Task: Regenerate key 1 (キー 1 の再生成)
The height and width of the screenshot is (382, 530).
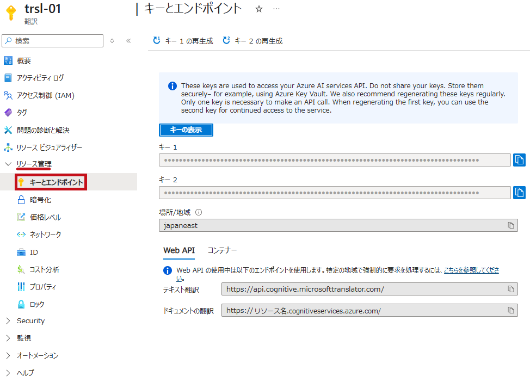Action: (x=183, y=41)
